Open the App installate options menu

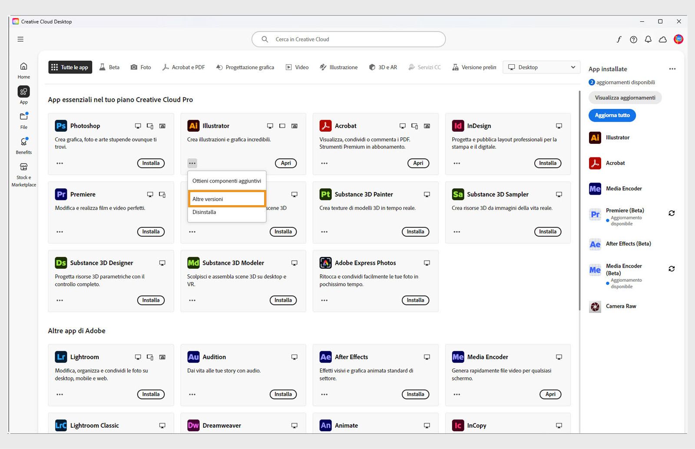[x=672, y=69]
